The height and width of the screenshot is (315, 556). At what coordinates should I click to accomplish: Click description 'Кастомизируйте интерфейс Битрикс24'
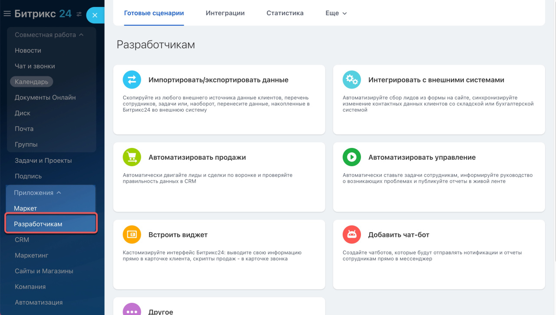(x=212, y=255)
